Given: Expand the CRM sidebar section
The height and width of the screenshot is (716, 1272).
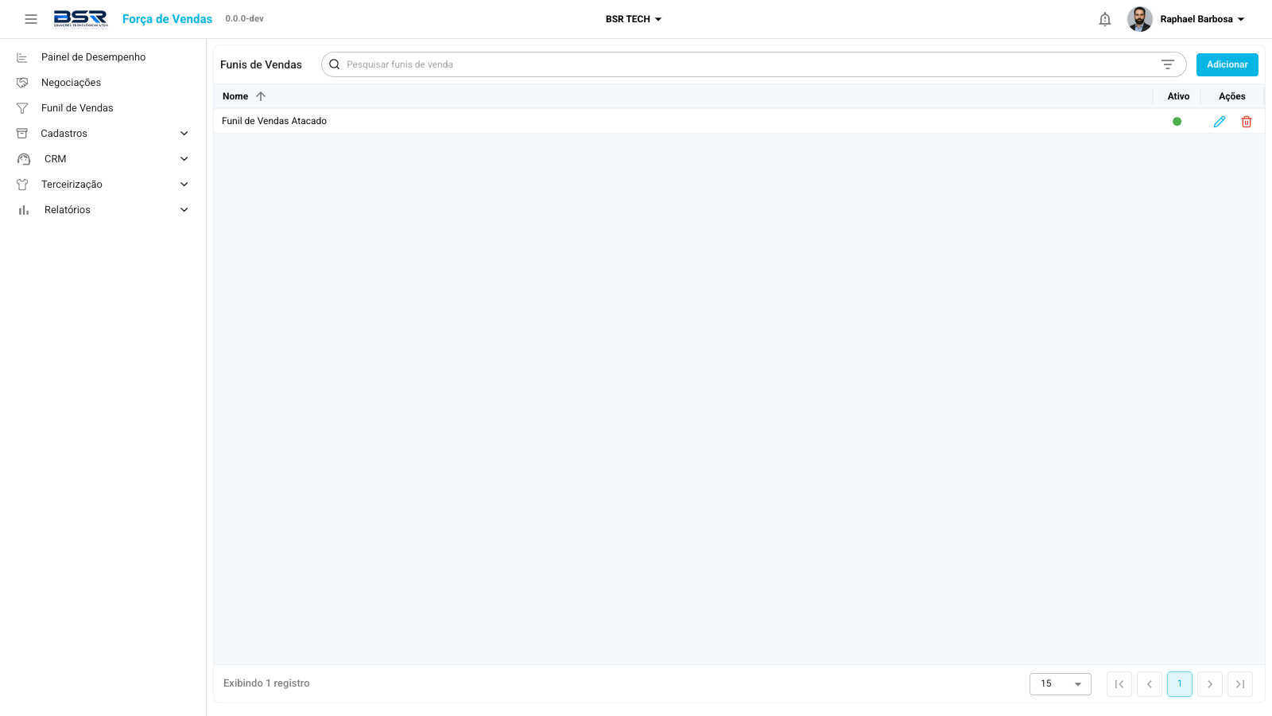Looking at the screenshot, I should 103,159.
